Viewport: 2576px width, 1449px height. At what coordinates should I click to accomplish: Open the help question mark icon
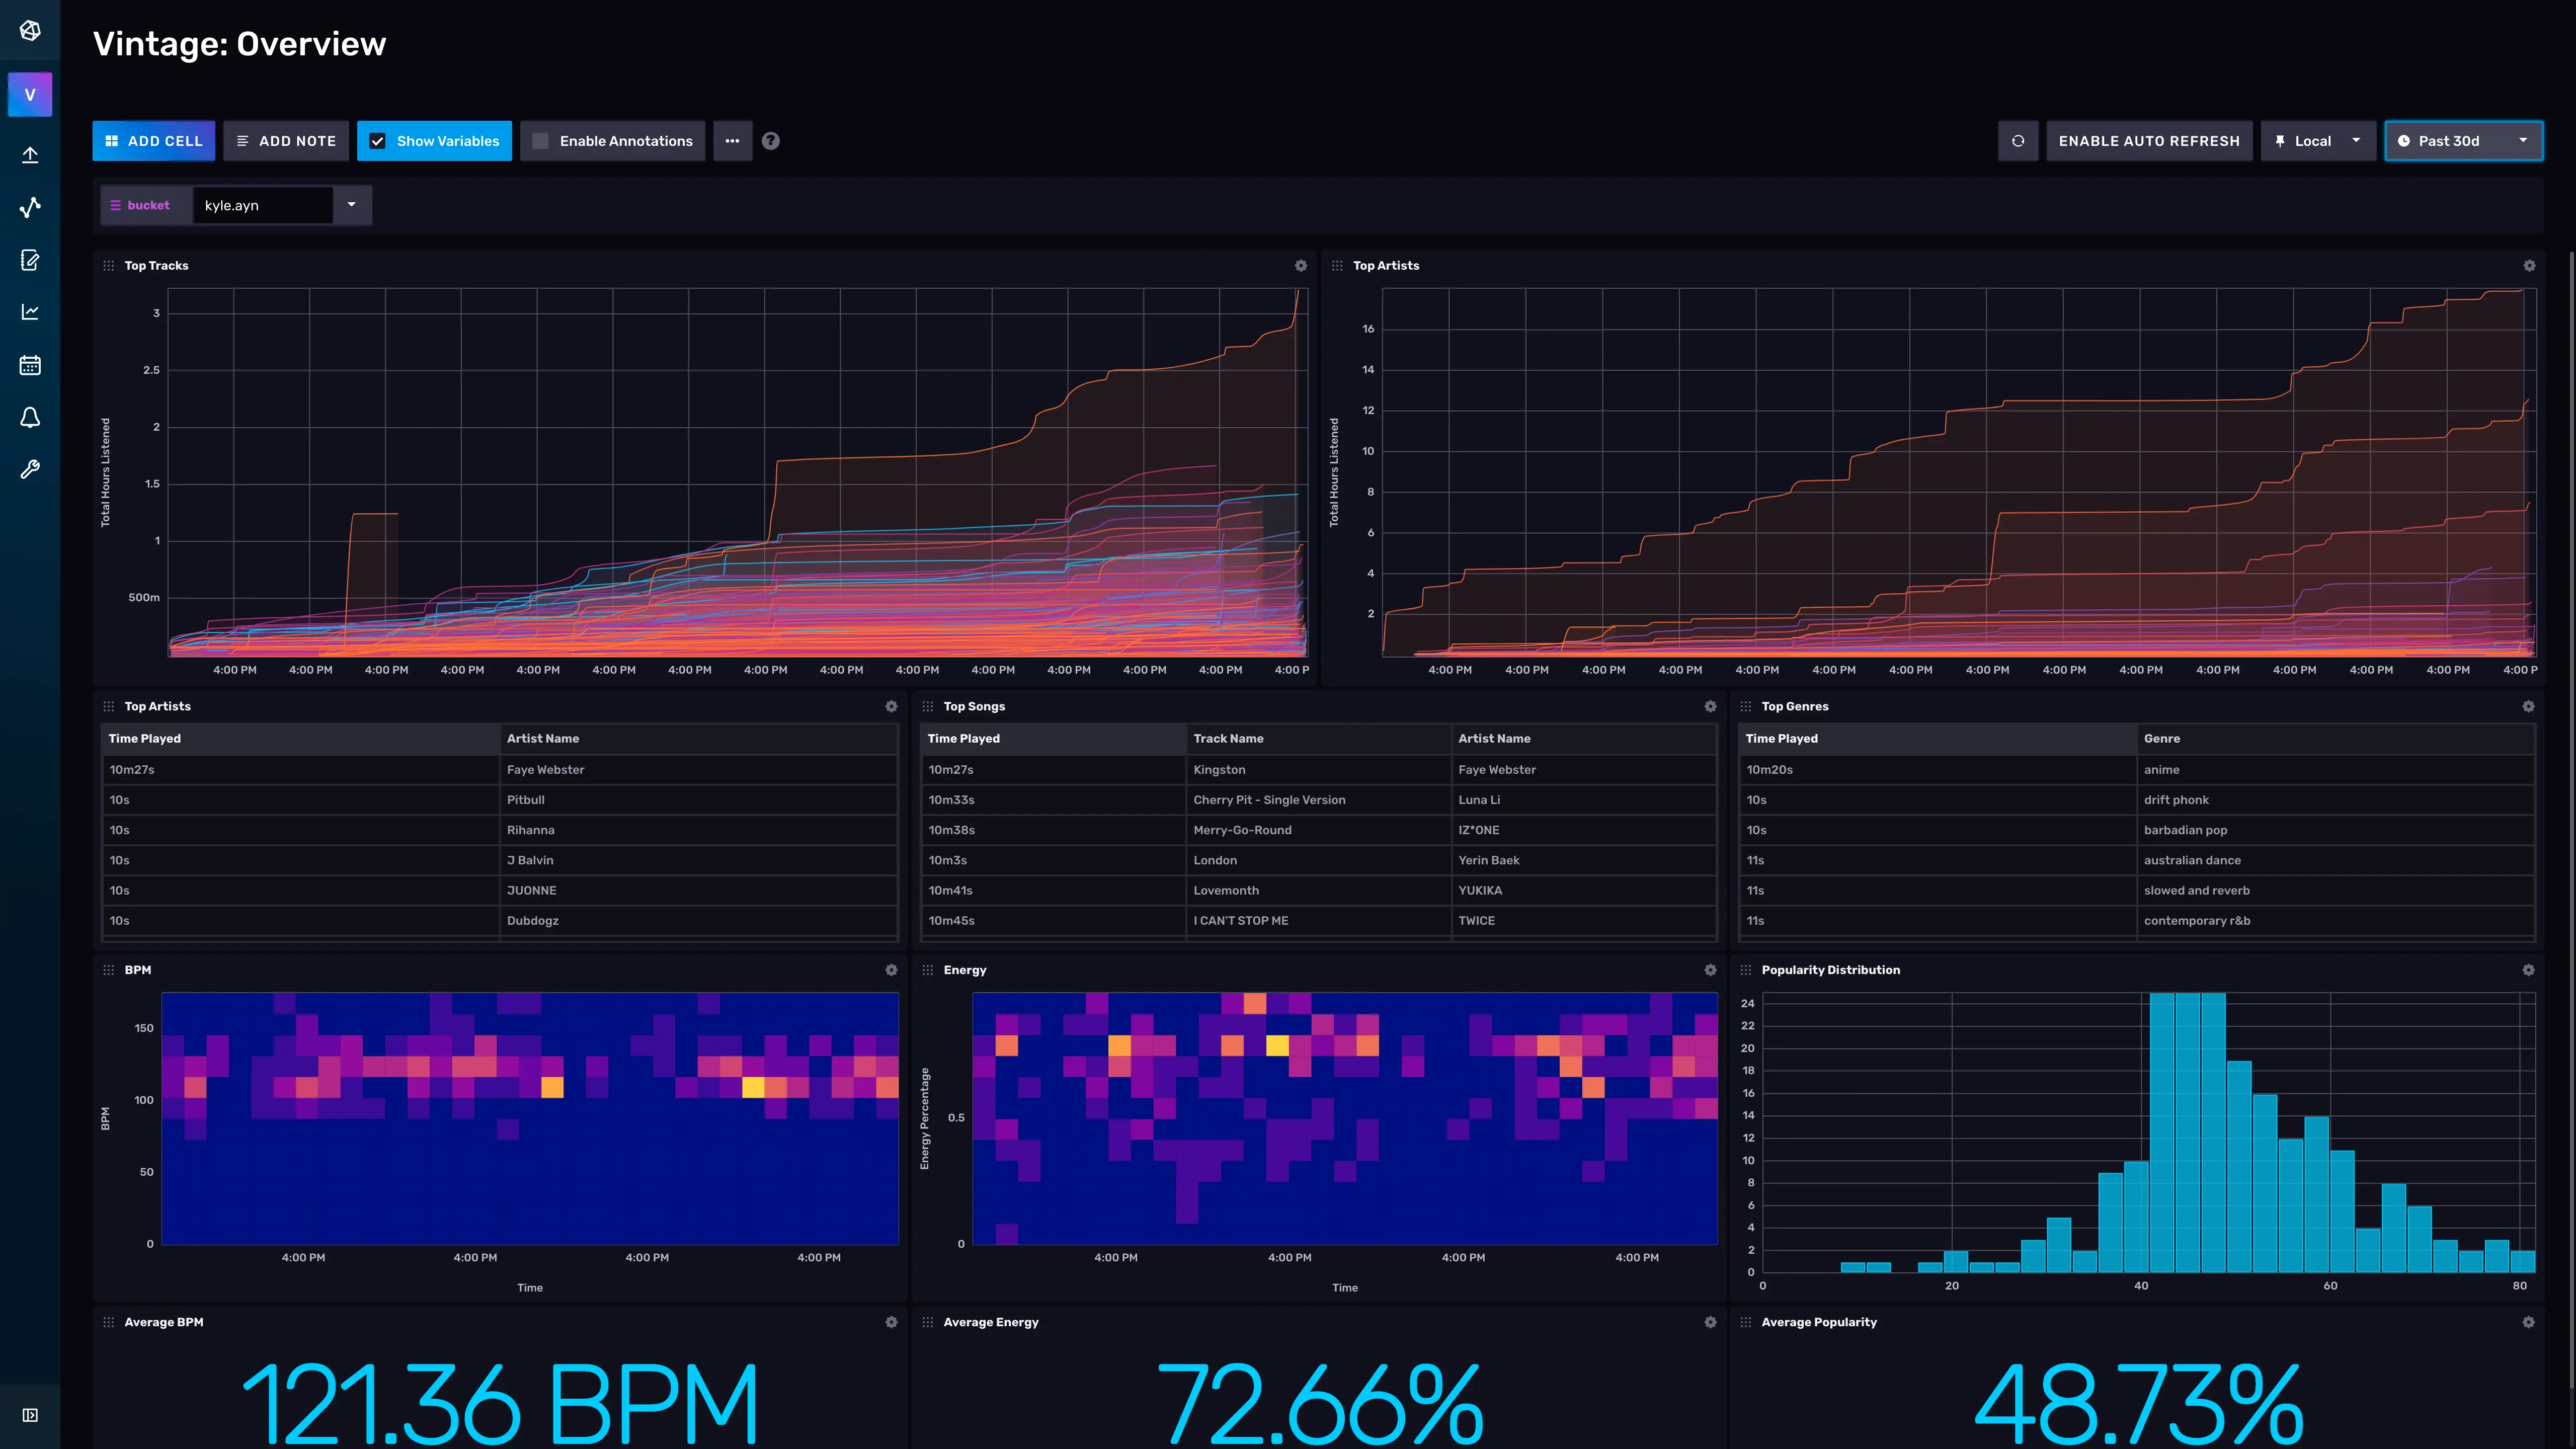coord(771,141)
